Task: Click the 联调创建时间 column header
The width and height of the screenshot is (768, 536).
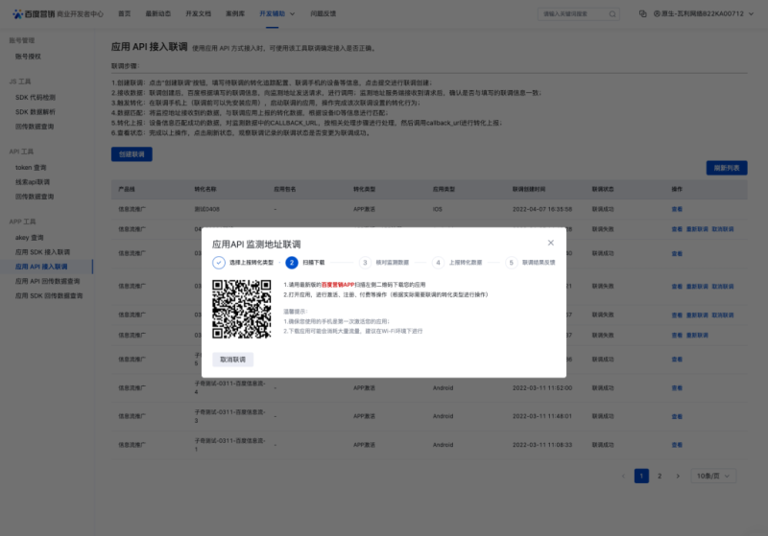Action: point(529,189)
